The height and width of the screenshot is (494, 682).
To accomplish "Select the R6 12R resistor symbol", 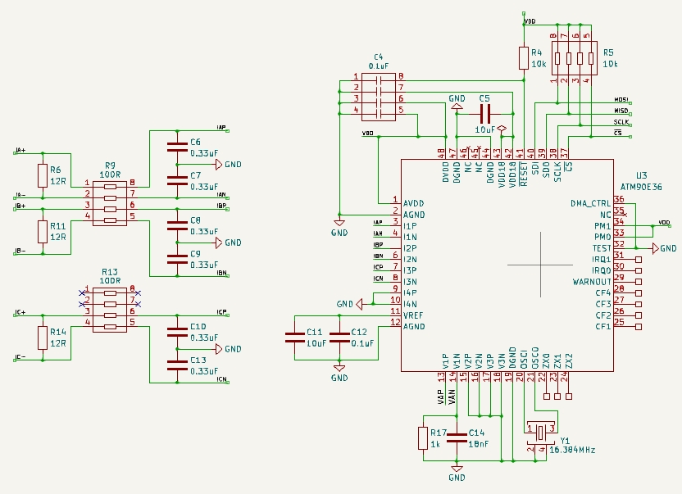I will [42, 175].
